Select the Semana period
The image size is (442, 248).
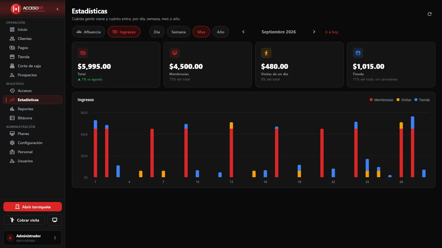pos(178,32)
